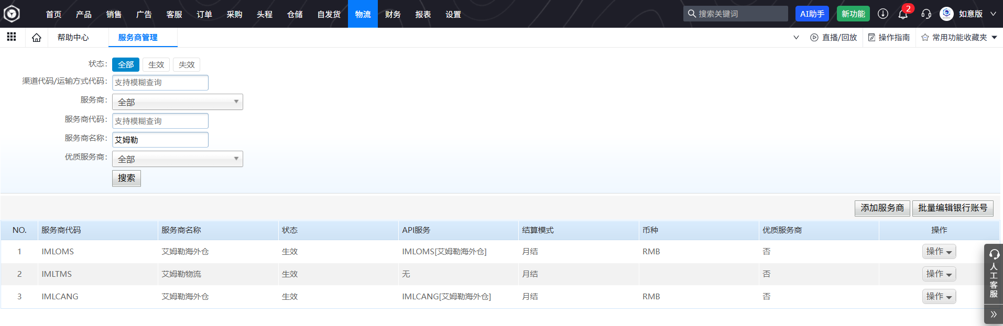Click the download center icon
Screen dimensions: 1003x326
tap(883, 14)
